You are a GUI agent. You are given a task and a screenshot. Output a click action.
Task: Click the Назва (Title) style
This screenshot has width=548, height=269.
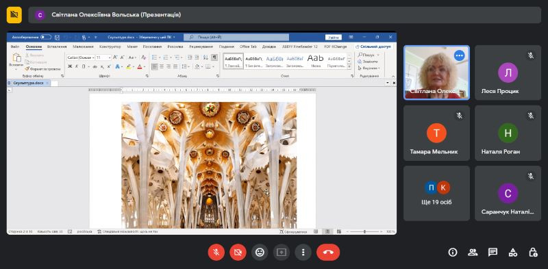click(316, 61)
